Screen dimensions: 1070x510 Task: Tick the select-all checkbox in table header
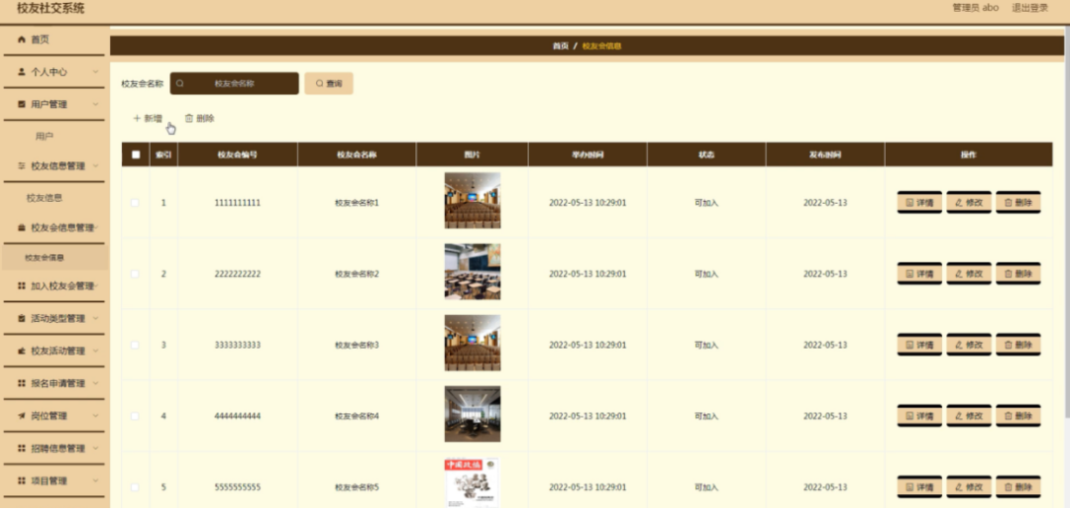click(136, 154)
